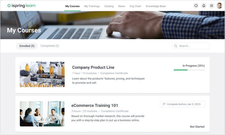Open the notifications bell icon
225x135 pixels.
point(203,6)
